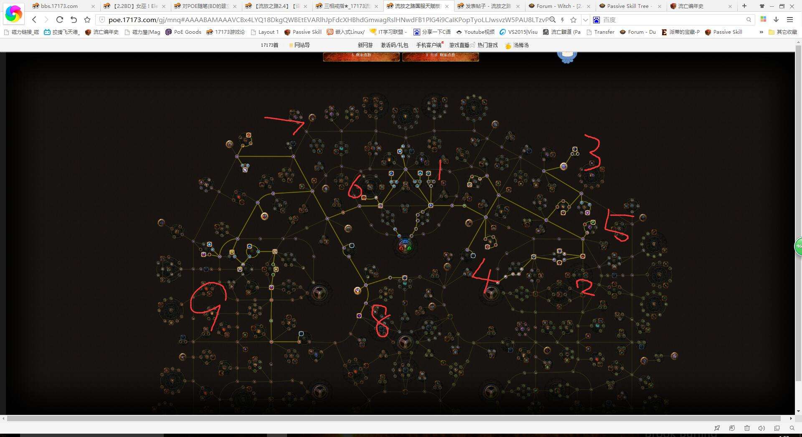The width and height of the screenshot is (802, 437).
Task: Open the Youtube视频 bookmark
Action: [x=475, y=32]
